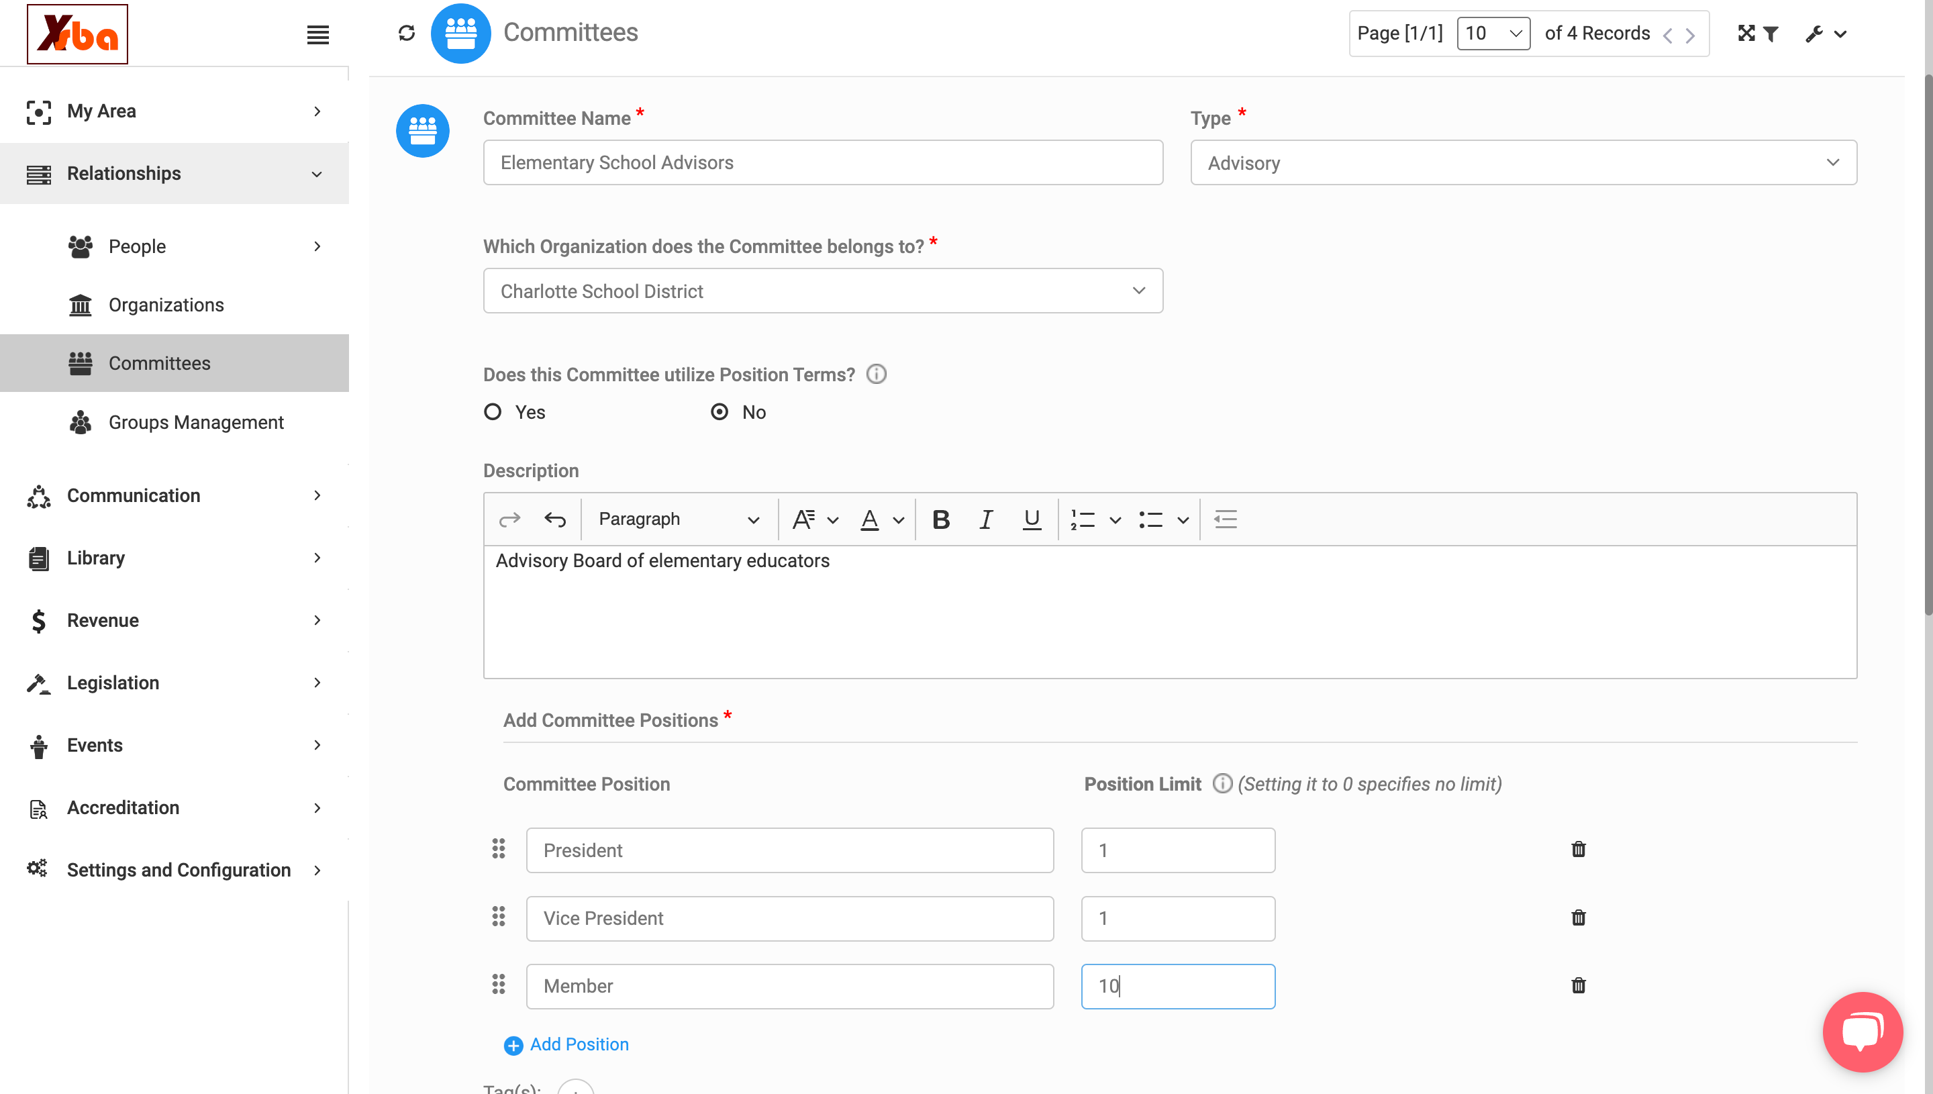The height and width of the screenshot is (1094, 1933).
Task: Select Yes for Position Terms
Action: click(493, 411)
